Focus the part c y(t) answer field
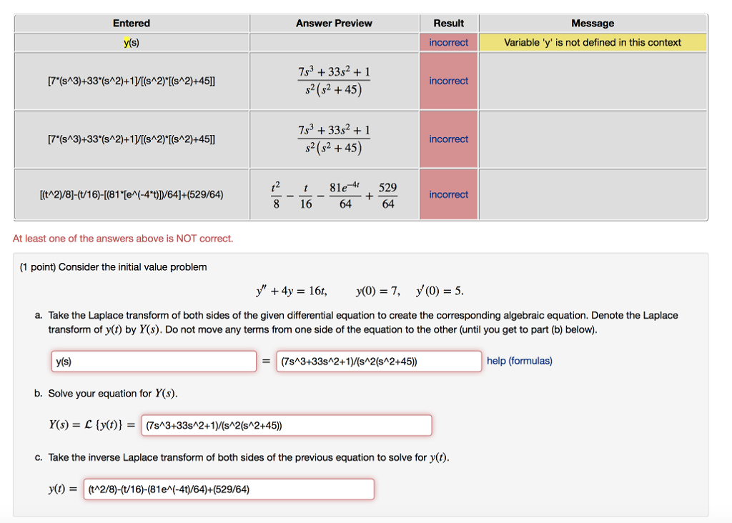The width and height of the screenshot is (732, 523). tap(229, 489)
